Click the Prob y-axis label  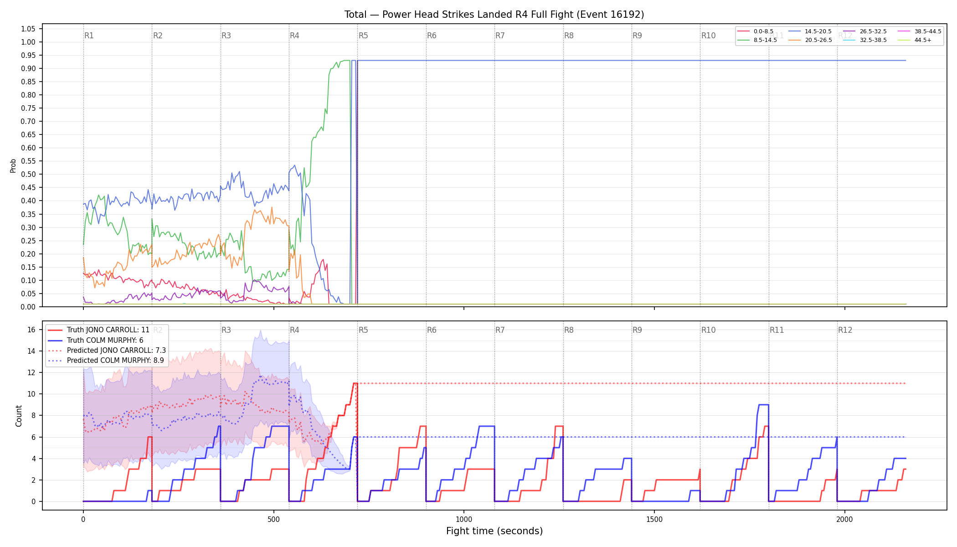tap(13, 165)
